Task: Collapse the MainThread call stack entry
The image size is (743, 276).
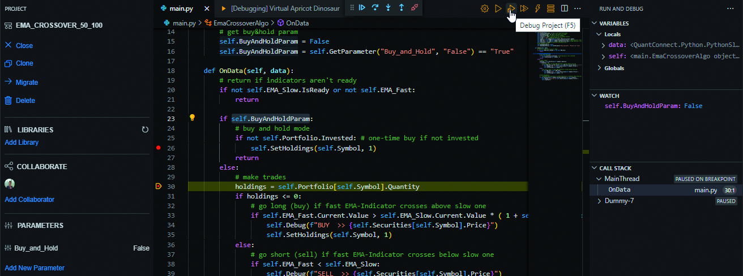Action: tap(600, 179)
